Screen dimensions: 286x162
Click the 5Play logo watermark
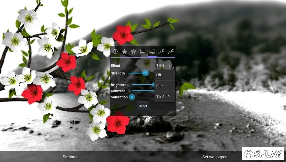pyautogui.click(x=263, y=153)
